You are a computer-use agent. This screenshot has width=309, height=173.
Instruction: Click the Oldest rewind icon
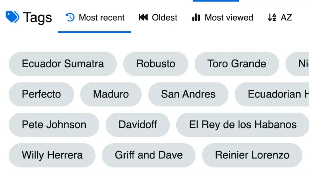tap(143, 18)
